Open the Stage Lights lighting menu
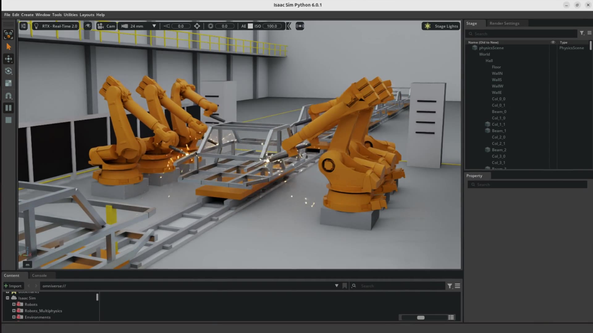 click(x=441, y=26)
